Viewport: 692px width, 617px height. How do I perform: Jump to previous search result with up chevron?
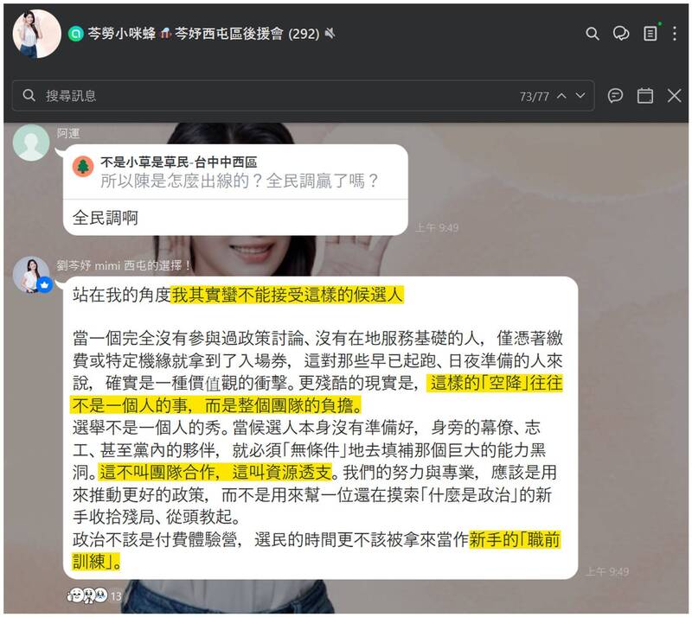[561, 95]
